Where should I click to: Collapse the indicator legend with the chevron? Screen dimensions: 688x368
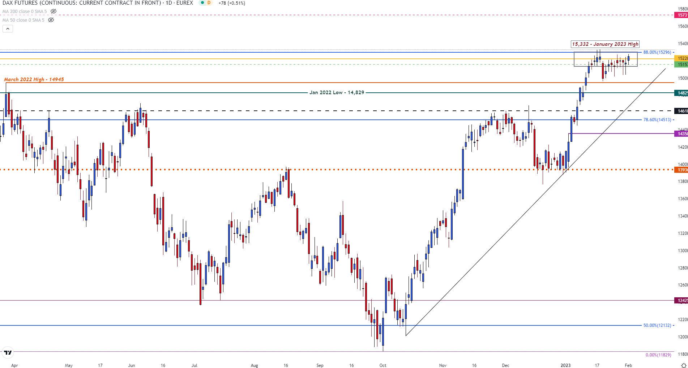click(8, 29)
